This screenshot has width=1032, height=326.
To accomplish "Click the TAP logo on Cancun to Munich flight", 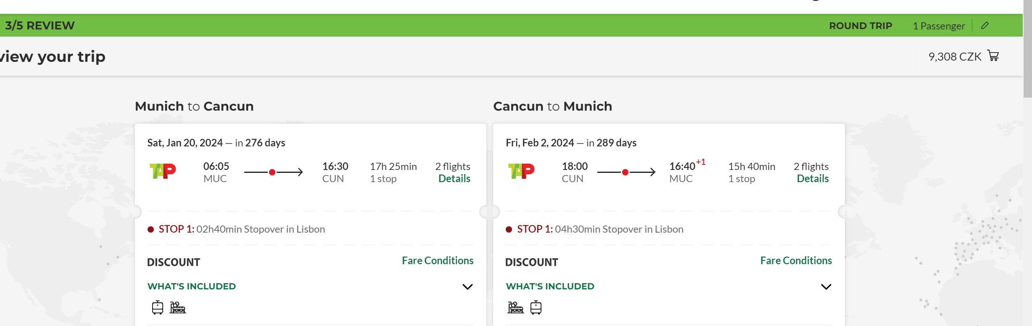I will (x=521, y=171).
